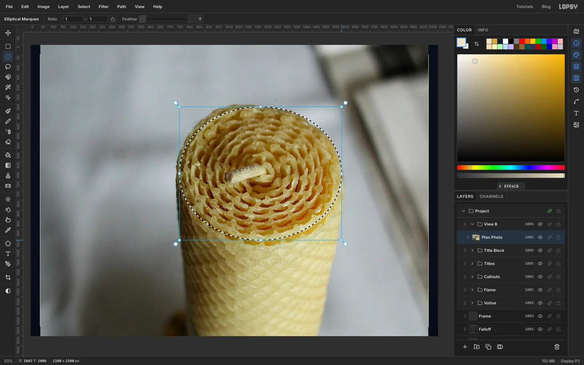Hide the Plan Photo layer
Viewport: 584px width, 365px height.
pos(540,237)
